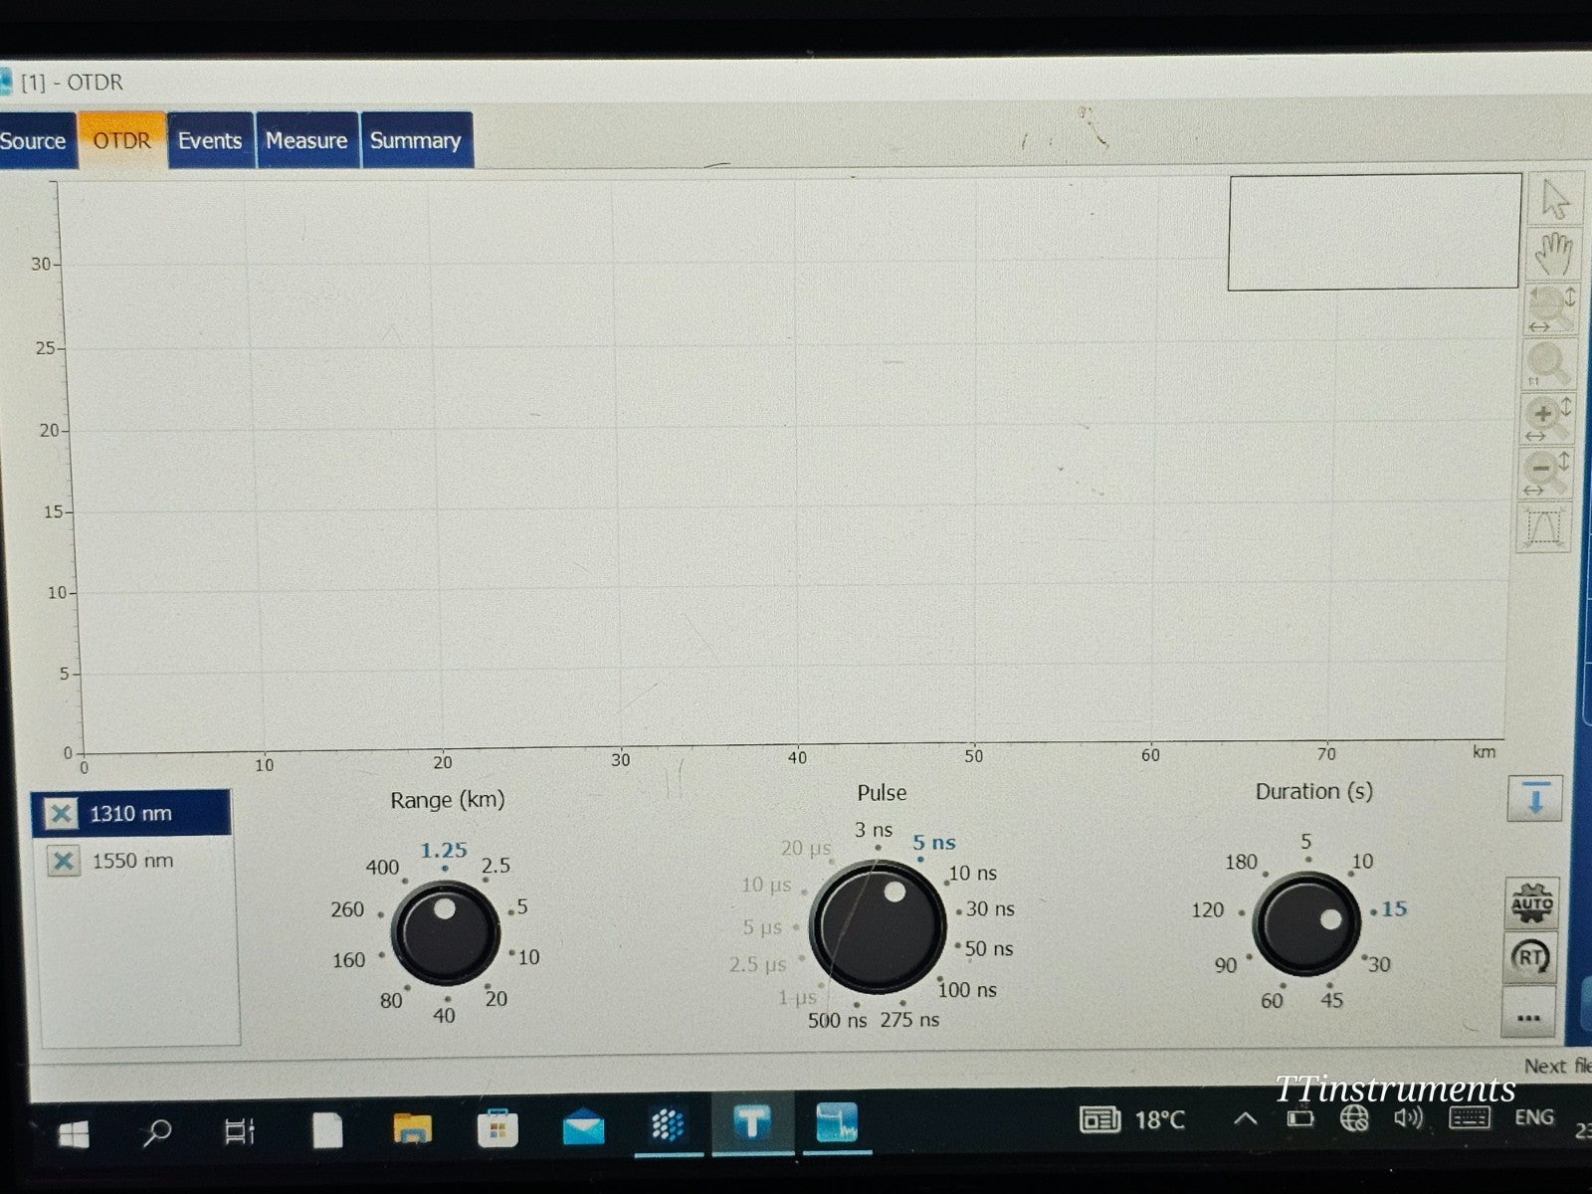Open Microsoft Store from taskbar
Viewport: 1592px width, 1194px height.
(x=497, y=1128)
